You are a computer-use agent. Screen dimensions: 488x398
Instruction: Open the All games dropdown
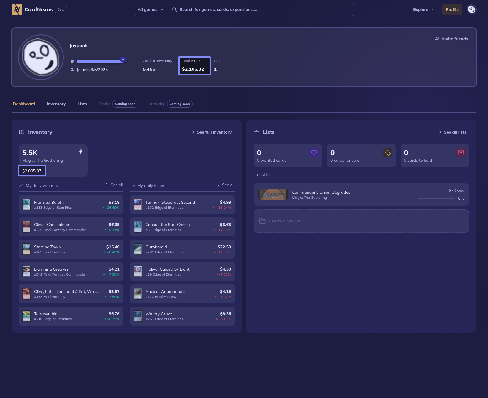[x=151, y=9]
